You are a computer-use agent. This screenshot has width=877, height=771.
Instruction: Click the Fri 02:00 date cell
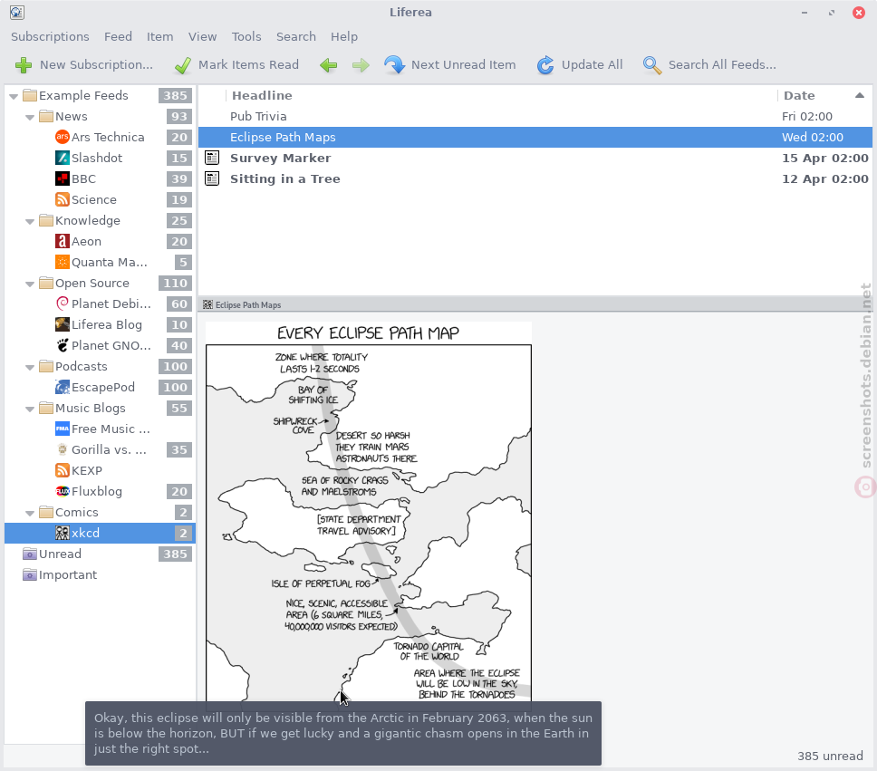click(x=807, y=116)
